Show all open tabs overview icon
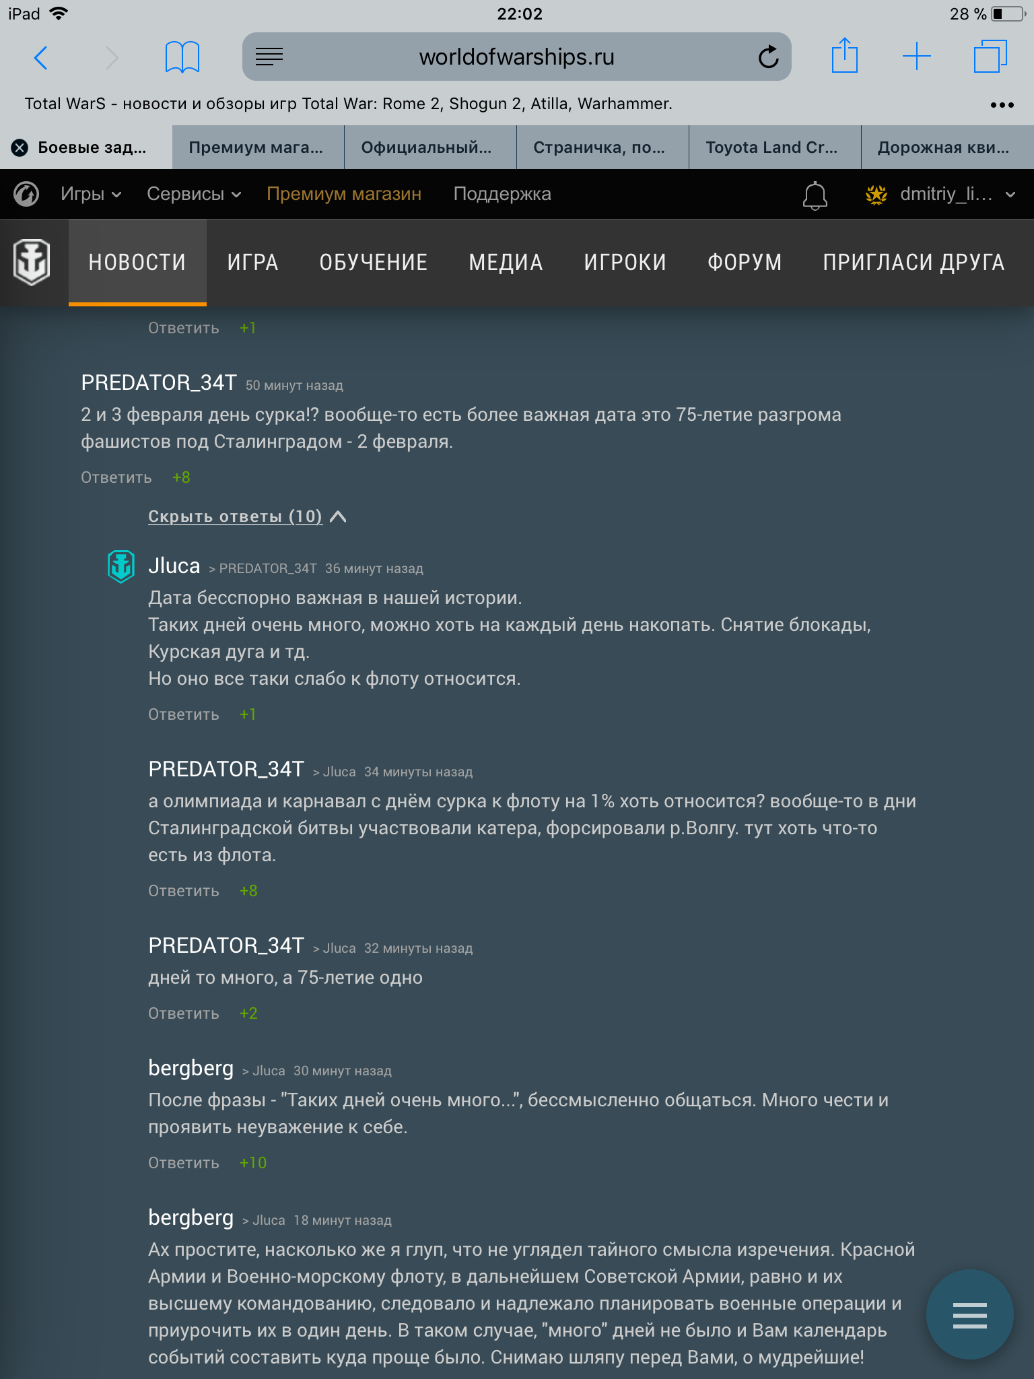 tap(990, 57)
